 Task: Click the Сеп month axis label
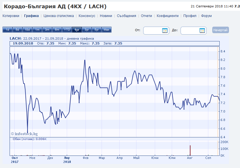pos(208,158)
